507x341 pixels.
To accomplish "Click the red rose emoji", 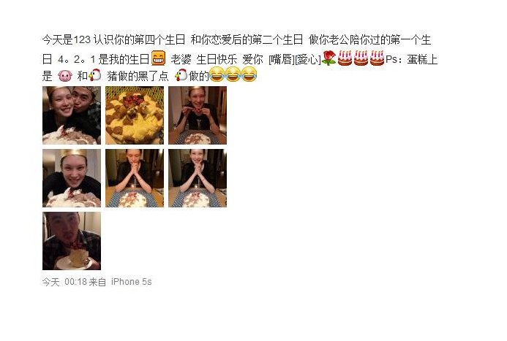I will (x=329, y=58).
